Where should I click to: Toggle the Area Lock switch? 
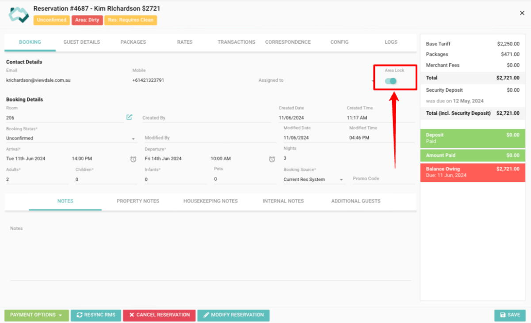pos(390,81)
